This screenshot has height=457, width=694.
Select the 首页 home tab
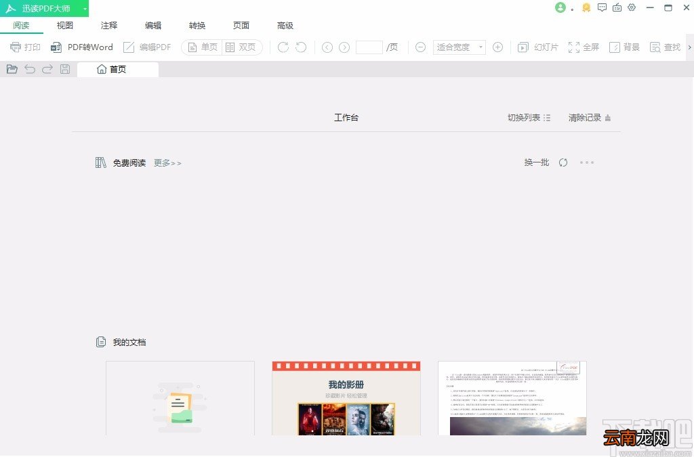pos(118,69)
